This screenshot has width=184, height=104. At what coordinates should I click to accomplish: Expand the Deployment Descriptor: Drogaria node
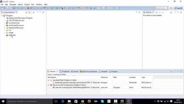click(5, 18)
